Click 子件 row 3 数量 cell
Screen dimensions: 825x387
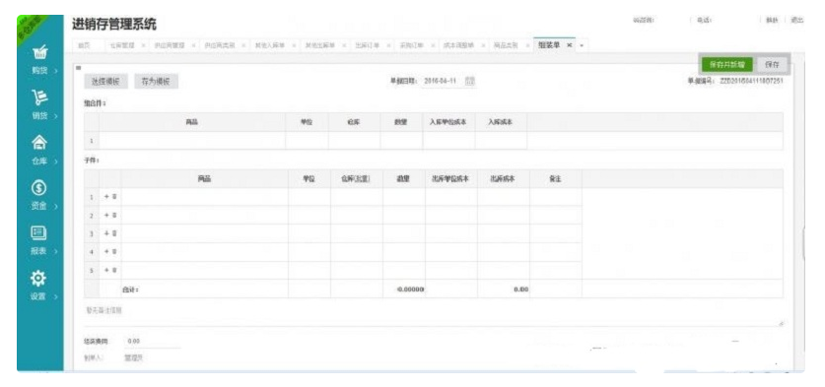point(404,233)
